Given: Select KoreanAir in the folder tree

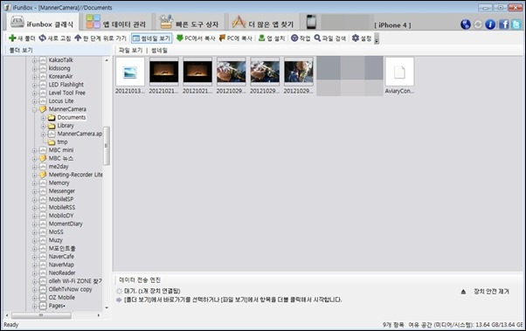Looking at the screenshot, I should (60, 76).
